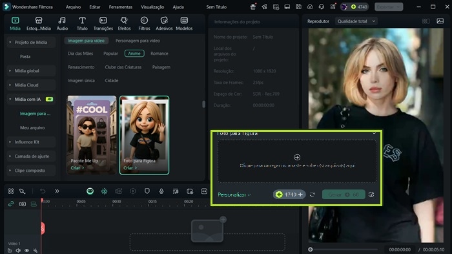Select the Dia das Mães category
The image size is (452, 254).
[81, 54]
